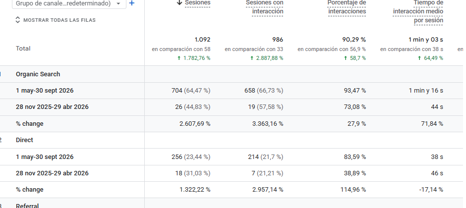Expand rows via Mostrar todas las filas
Viewport: 466px width, 208px height.
[x=56, y=20]
